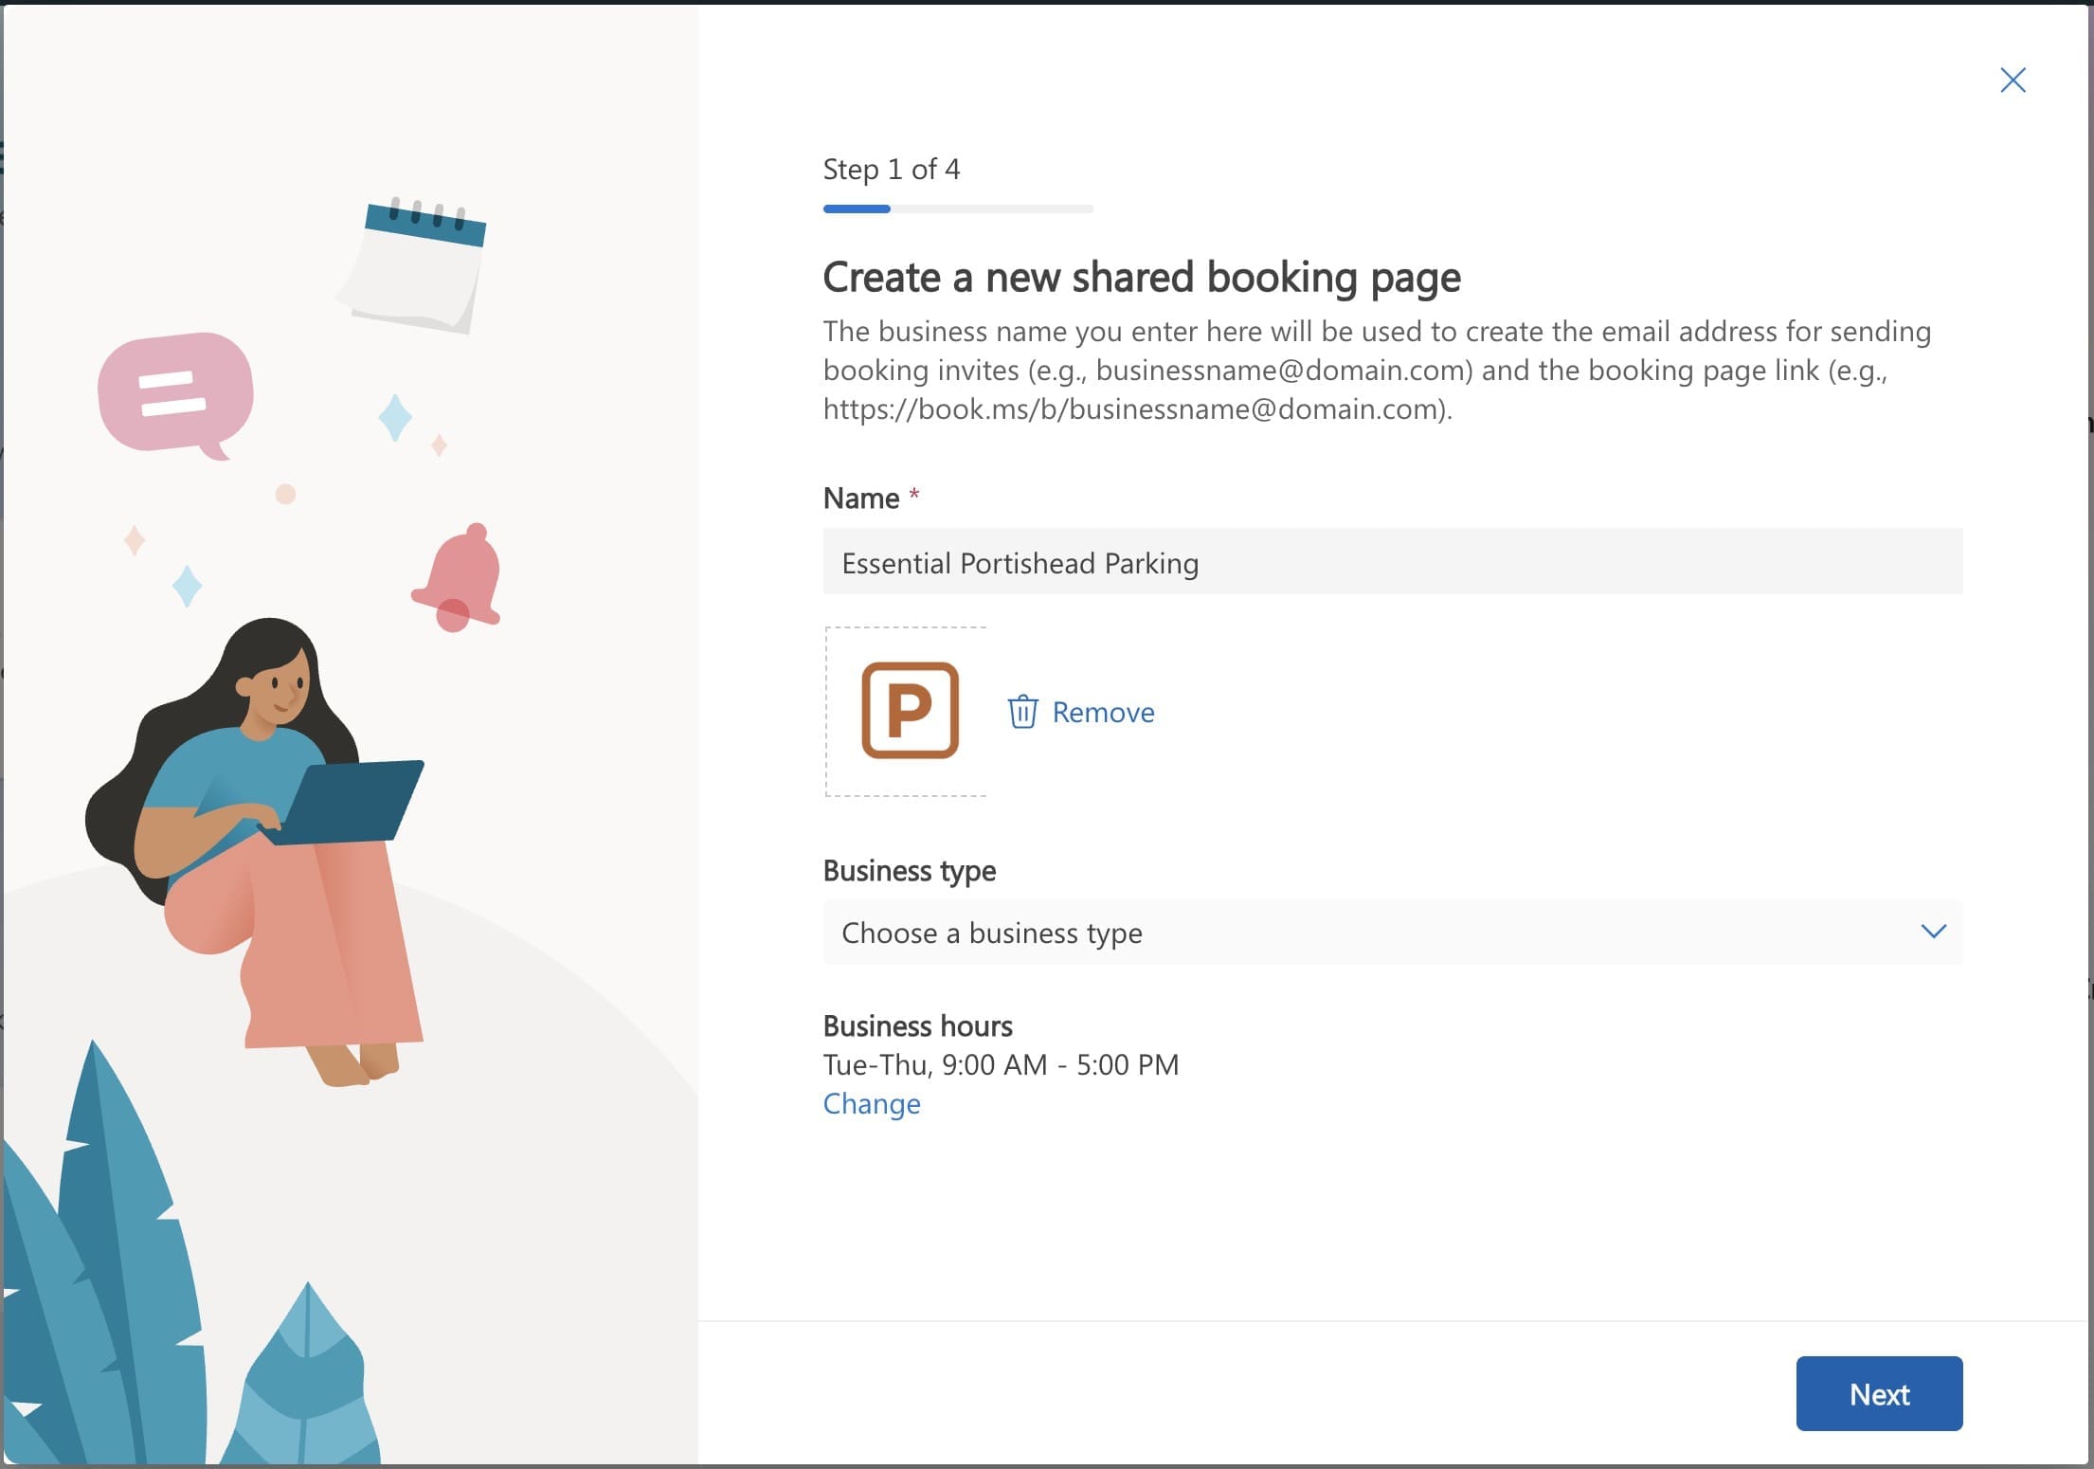Click into the Name input field

[1391, 563]
